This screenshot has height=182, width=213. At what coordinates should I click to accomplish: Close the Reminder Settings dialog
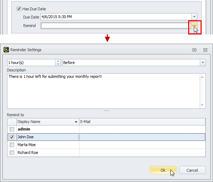pyautogui.click(x=205, y=50)
